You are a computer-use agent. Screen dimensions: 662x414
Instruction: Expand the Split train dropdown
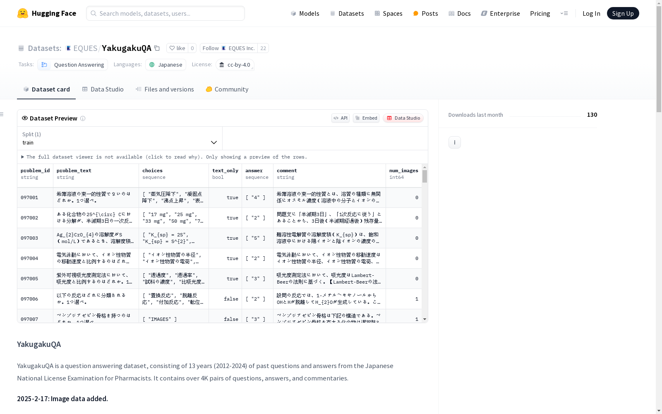120,138
